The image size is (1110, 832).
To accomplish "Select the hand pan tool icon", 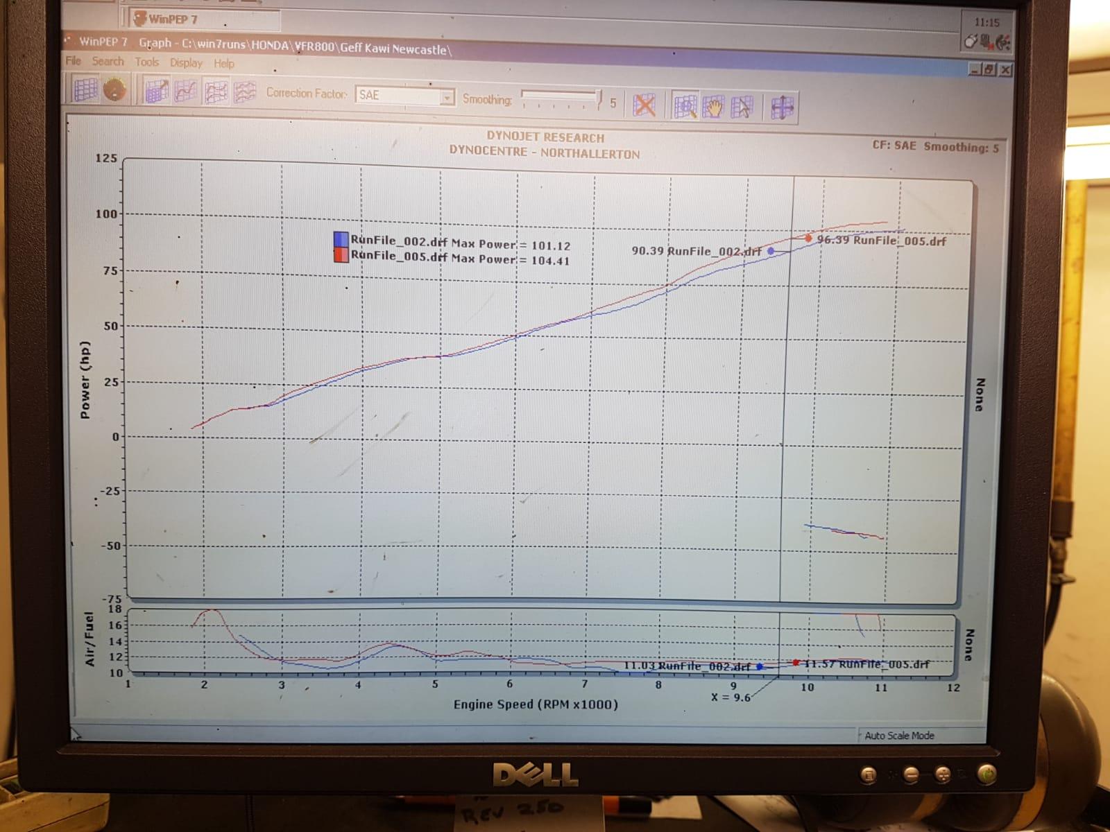I will click(x=713, y=107).
